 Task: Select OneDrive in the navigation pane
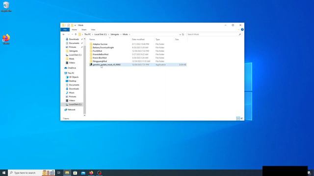[x=72, y=68]
